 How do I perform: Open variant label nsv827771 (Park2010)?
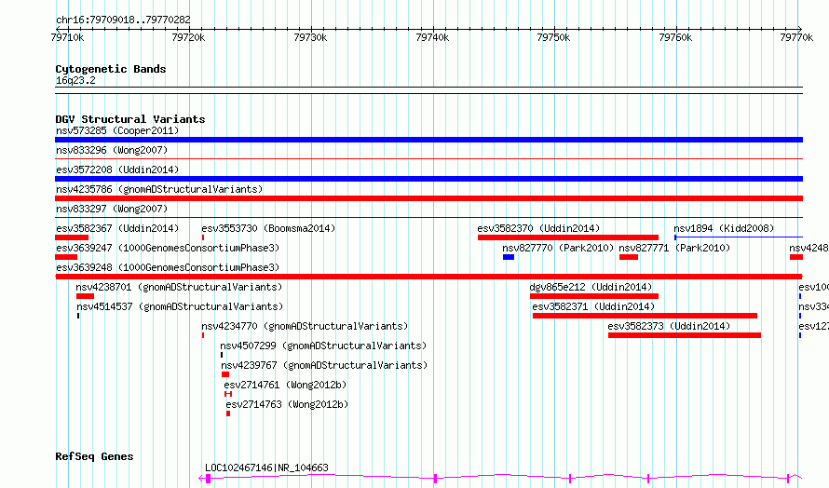click(x=674, y=248)
